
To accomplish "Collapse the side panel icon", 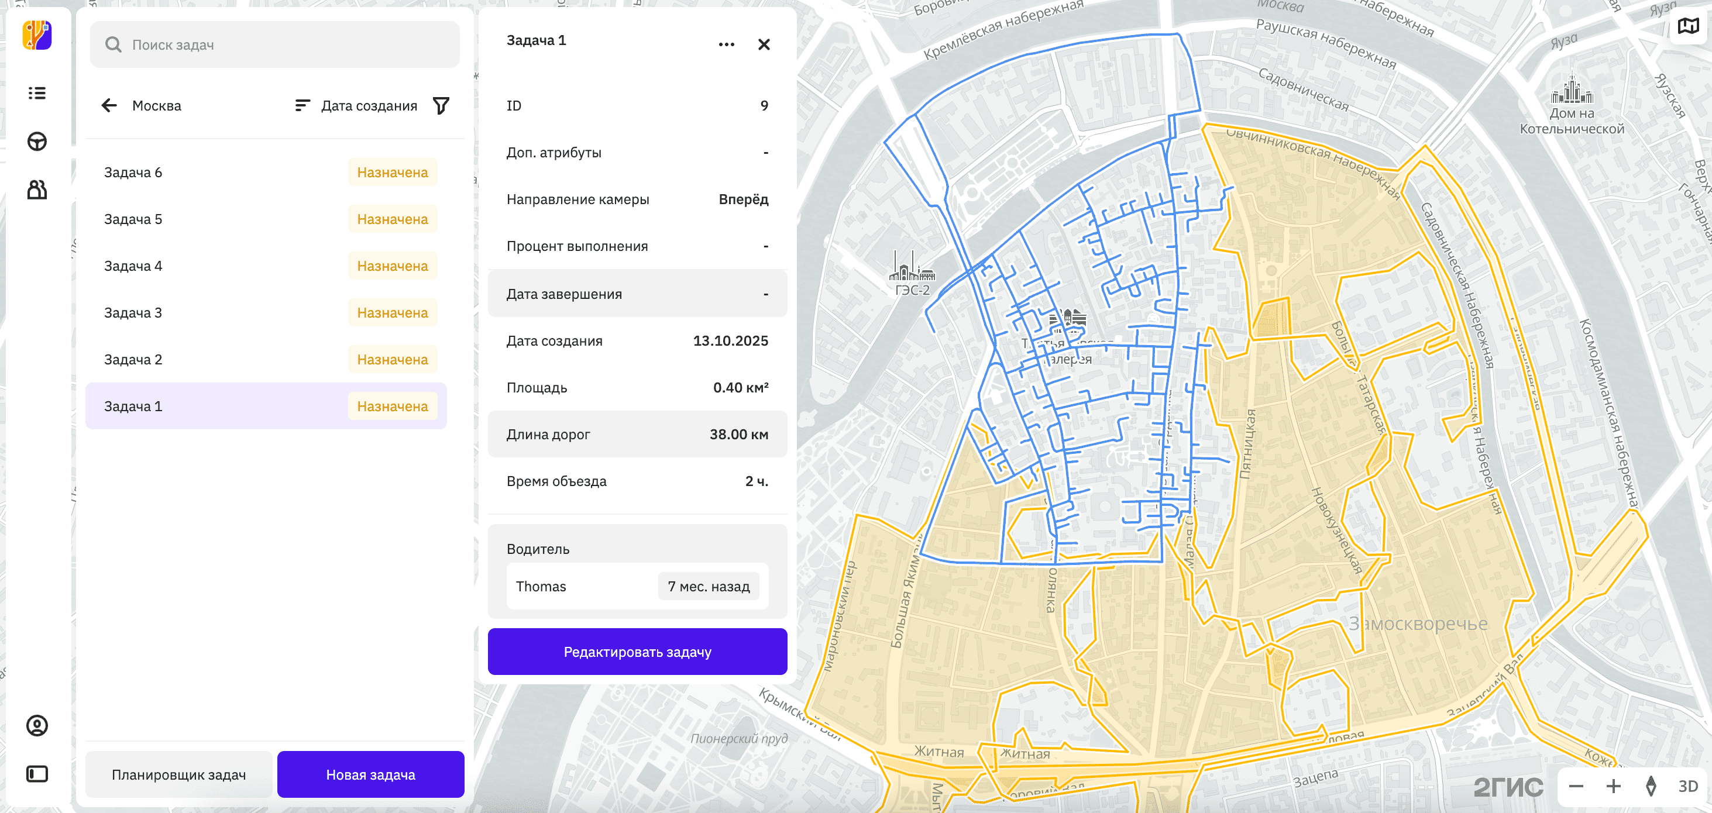I will pyautogui.click(x=37, y=774).
